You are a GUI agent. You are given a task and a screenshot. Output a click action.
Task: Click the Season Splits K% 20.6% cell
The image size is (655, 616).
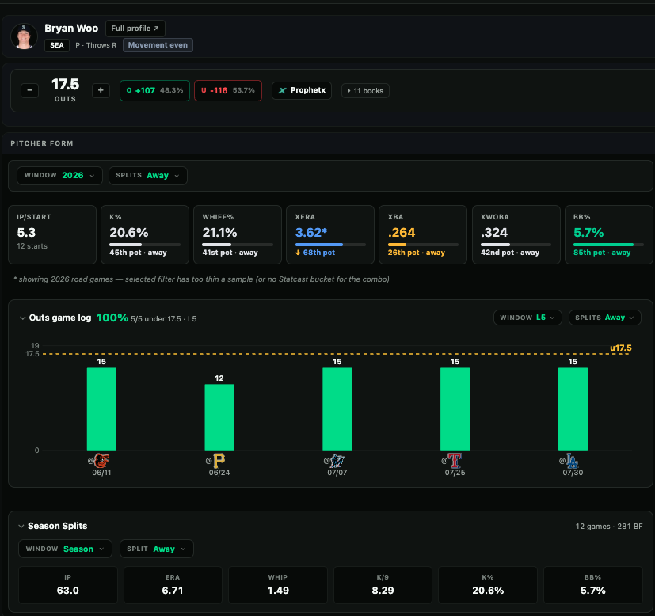point(488,585)
